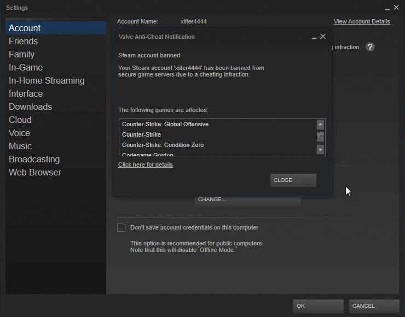The height and width of the screenshot is (317, 405).
Task: Confirm settings with the OK button
Action: point(318,306)
